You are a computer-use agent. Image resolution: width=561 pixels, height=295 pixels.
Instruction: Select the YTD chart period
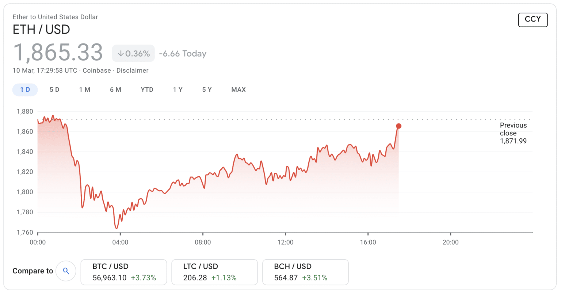pyautogui.click(x=147, y=89)
